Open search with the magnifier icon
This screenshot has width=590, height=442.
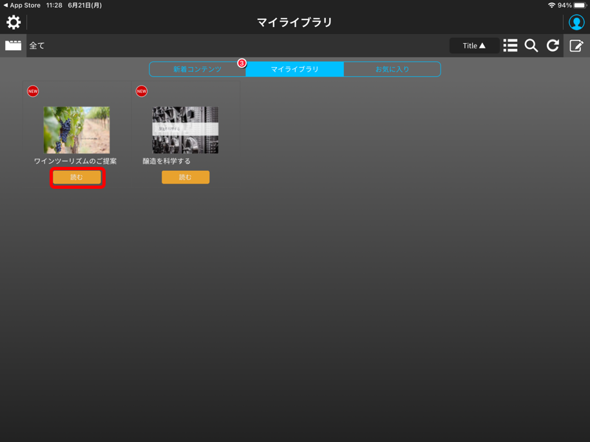(x=531, y=46)
